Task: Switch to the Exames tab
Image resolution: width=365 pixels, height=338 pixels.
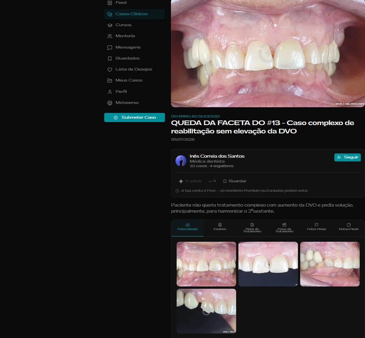Action: (220, 227)
